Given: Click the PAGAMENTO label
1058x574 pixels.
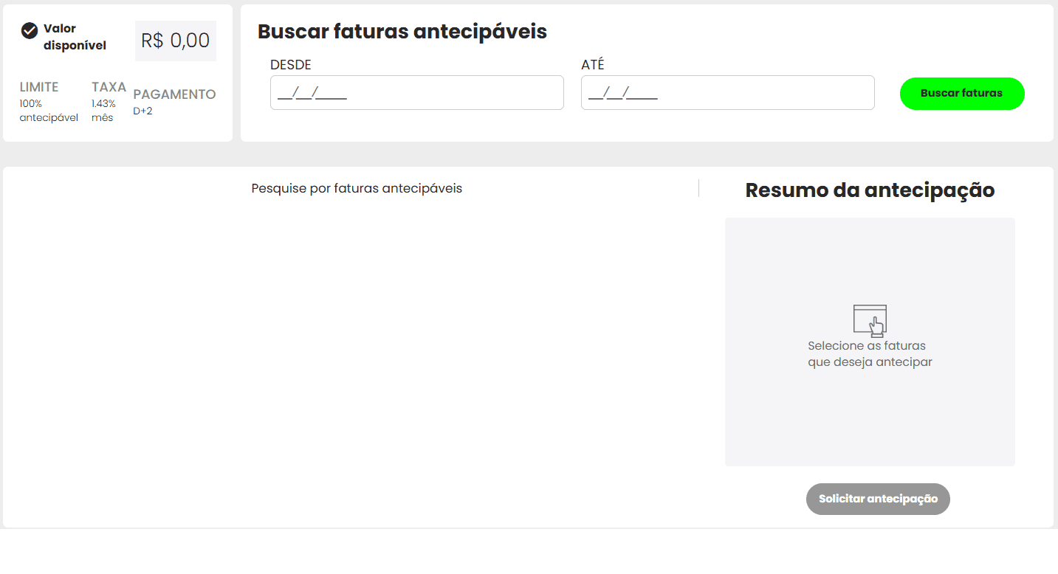Looking at the screenshot, I should (x=174, y=94).
